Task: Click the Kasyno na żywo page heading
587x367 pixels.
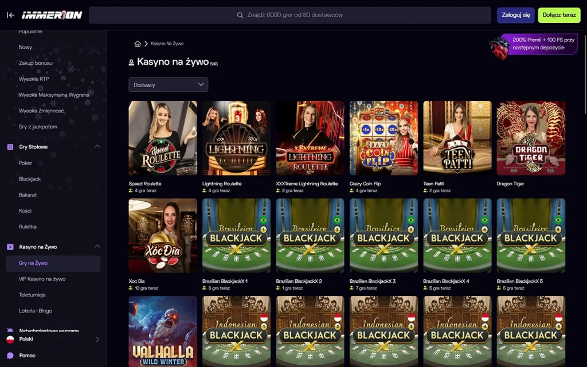Action: tap(173, 62)
